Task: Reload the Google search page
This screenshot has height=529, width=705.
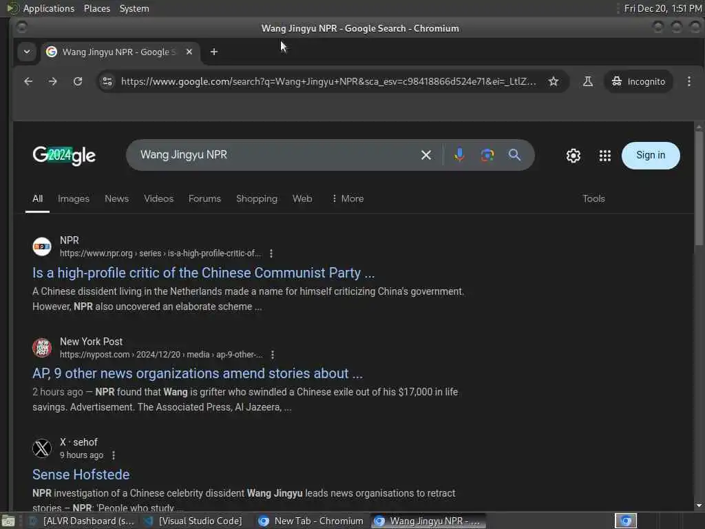Action: (x=78, y=81)
